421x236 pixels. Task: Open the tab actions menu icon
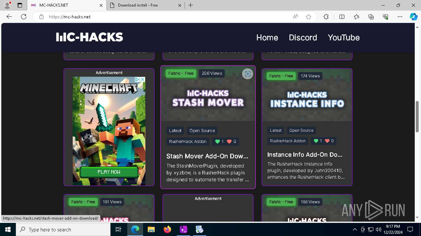pyautogui.click(x=20, y=5)
